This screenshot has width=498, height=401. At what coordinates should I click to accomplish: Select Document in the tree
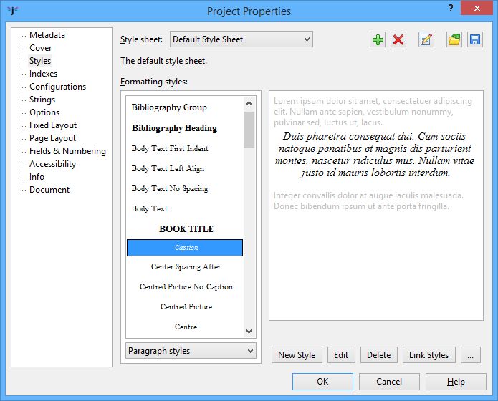pos(49,190)
